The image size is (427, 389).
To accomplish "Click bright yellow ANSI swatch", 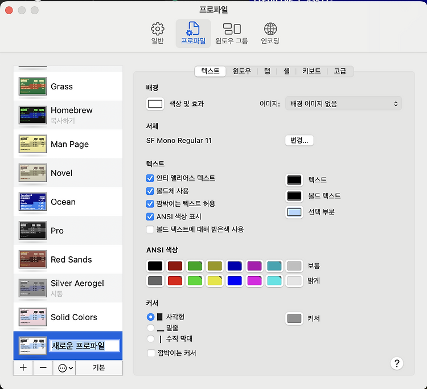I will pyautogui.click(x=215, y=281).
